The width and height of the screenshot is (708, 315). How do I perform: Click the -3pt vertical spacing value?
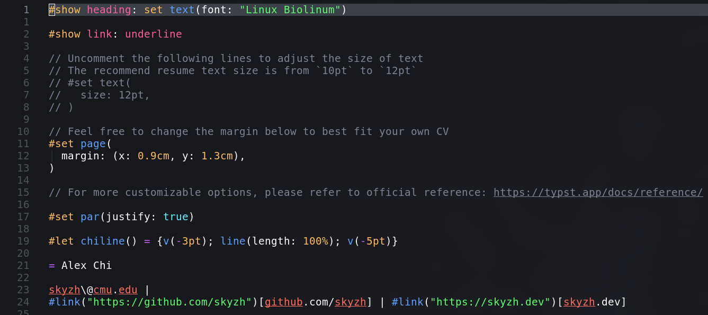tap(189, 241)
